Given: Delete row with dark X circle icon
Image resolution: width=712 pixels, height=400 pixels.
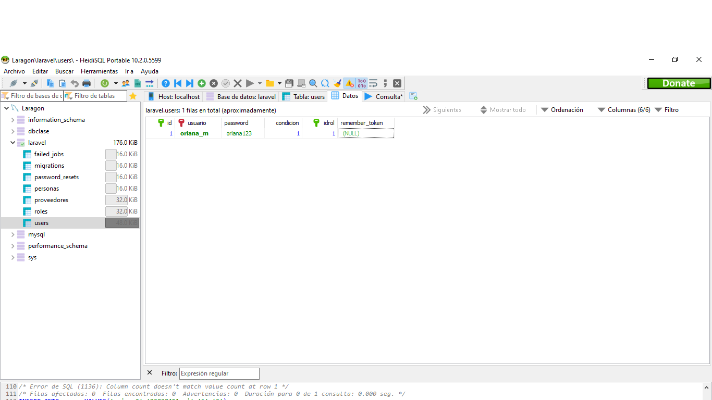Looking at the screenshot, I should (214, 83).
